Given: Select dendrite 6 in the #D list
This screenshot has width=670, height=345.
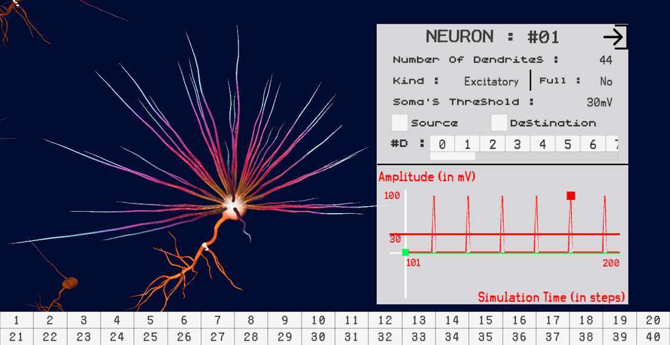Looking at the screenshot, I should [x=593, y=144].
